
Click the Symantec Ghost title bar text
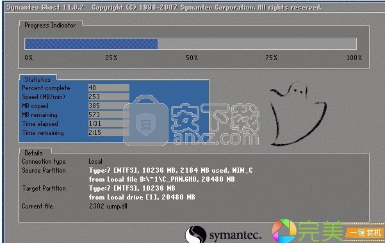point(45,8)
